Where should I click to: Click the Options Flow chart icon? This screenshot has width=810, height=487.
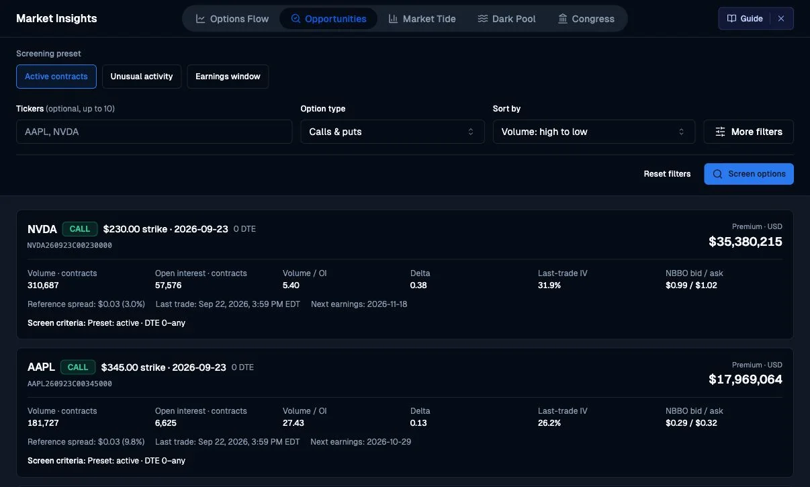click(x=201, y=19)
